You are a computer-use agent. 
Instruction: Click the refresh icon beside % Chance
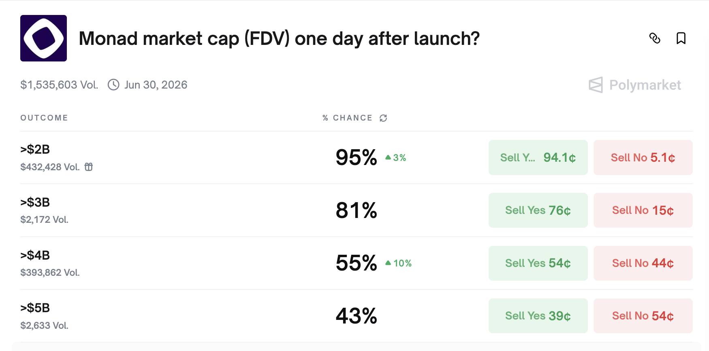pyautogui.click(x=383, y=118)
